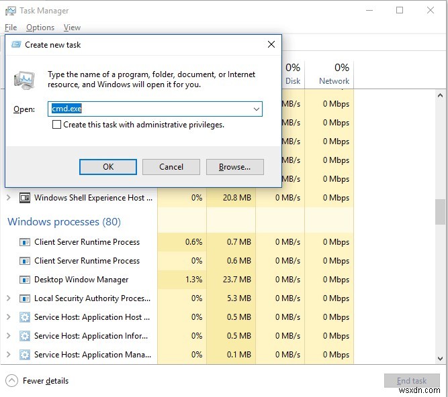This screenshot has height=397, width=448.
Task: Click the Create new task dialog title icon
Action: click(16, 44)
